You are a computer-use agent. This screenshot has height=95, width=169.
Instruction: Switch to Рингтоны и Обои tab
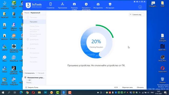[74, 6]
